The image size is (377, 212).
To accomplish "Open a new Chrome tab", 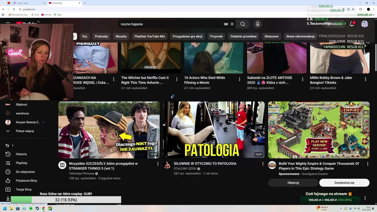I will click(85, 3).
